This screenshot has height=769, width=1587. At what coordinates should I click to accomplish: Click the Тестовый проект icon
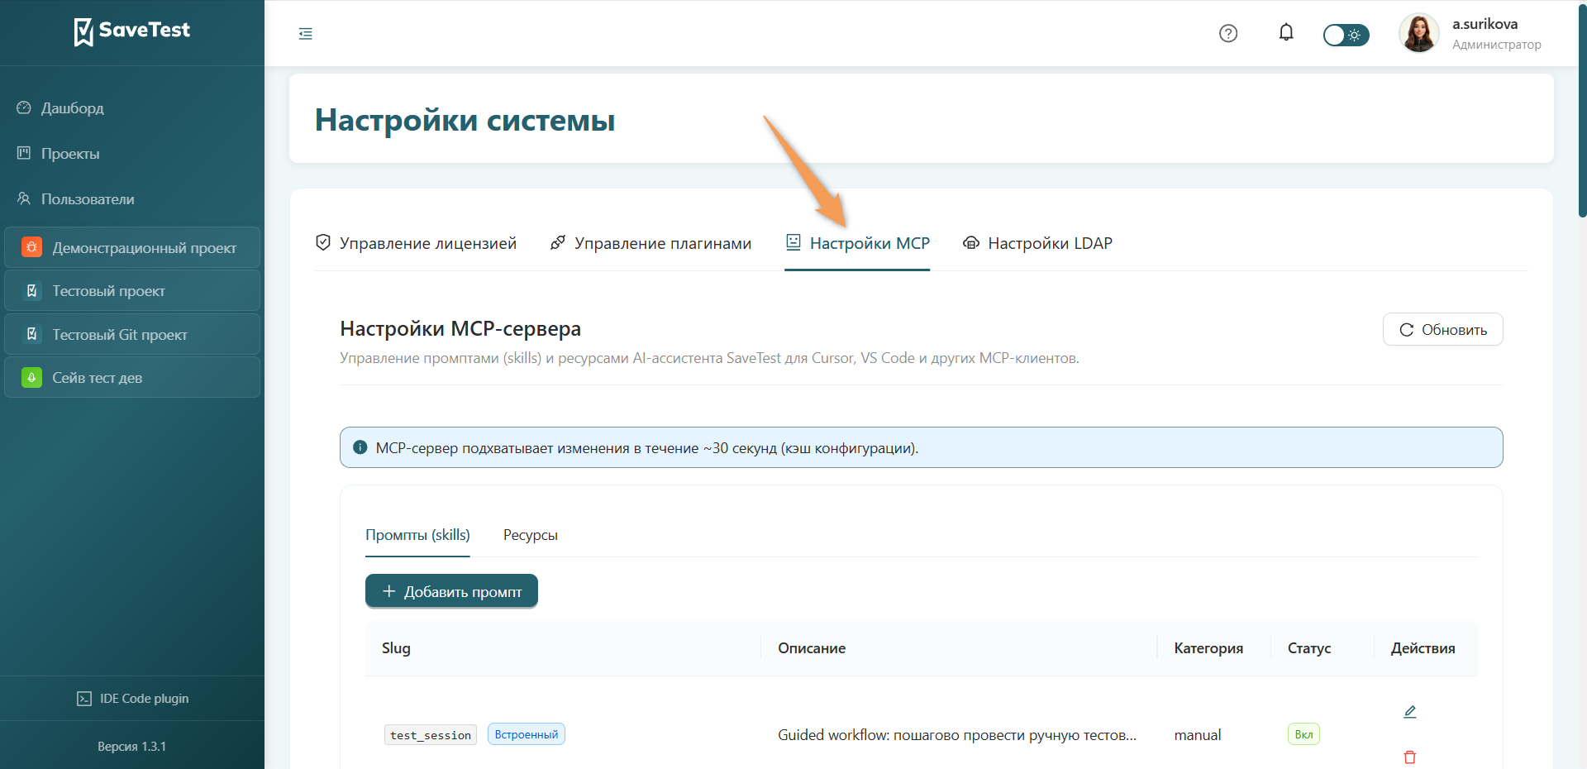31,291
